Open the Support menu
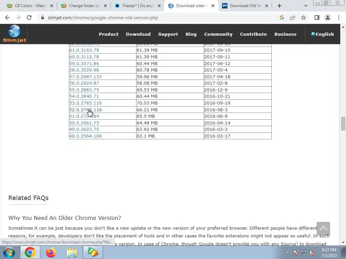 [168, 34]
